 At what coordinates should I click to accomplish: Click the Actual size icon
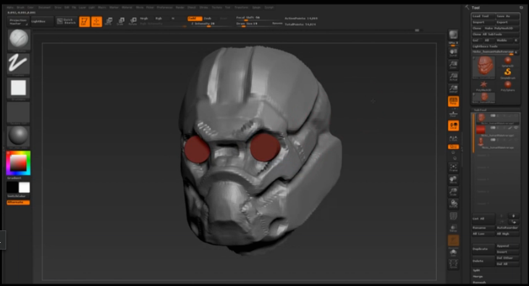click(x=453, y=77)
